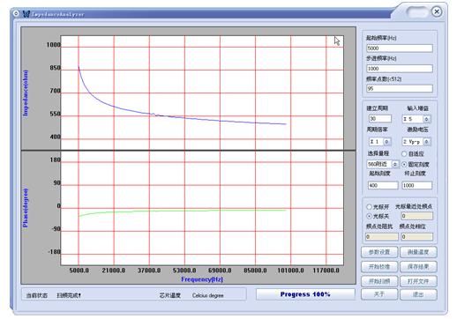The width and height of the screenshot is (457, 319).
Task: Click the 保存结果 save results button
Action: point(418,267)
